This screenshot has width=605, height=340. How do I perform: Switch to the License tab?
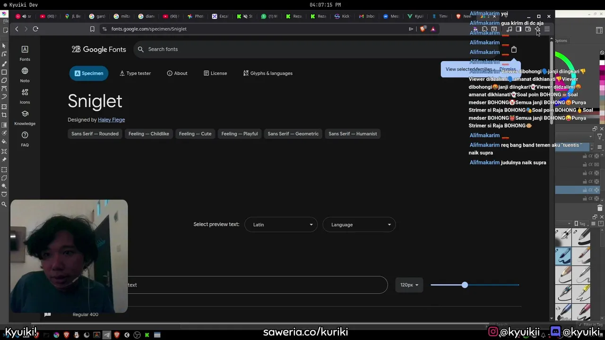pos(216,73)
